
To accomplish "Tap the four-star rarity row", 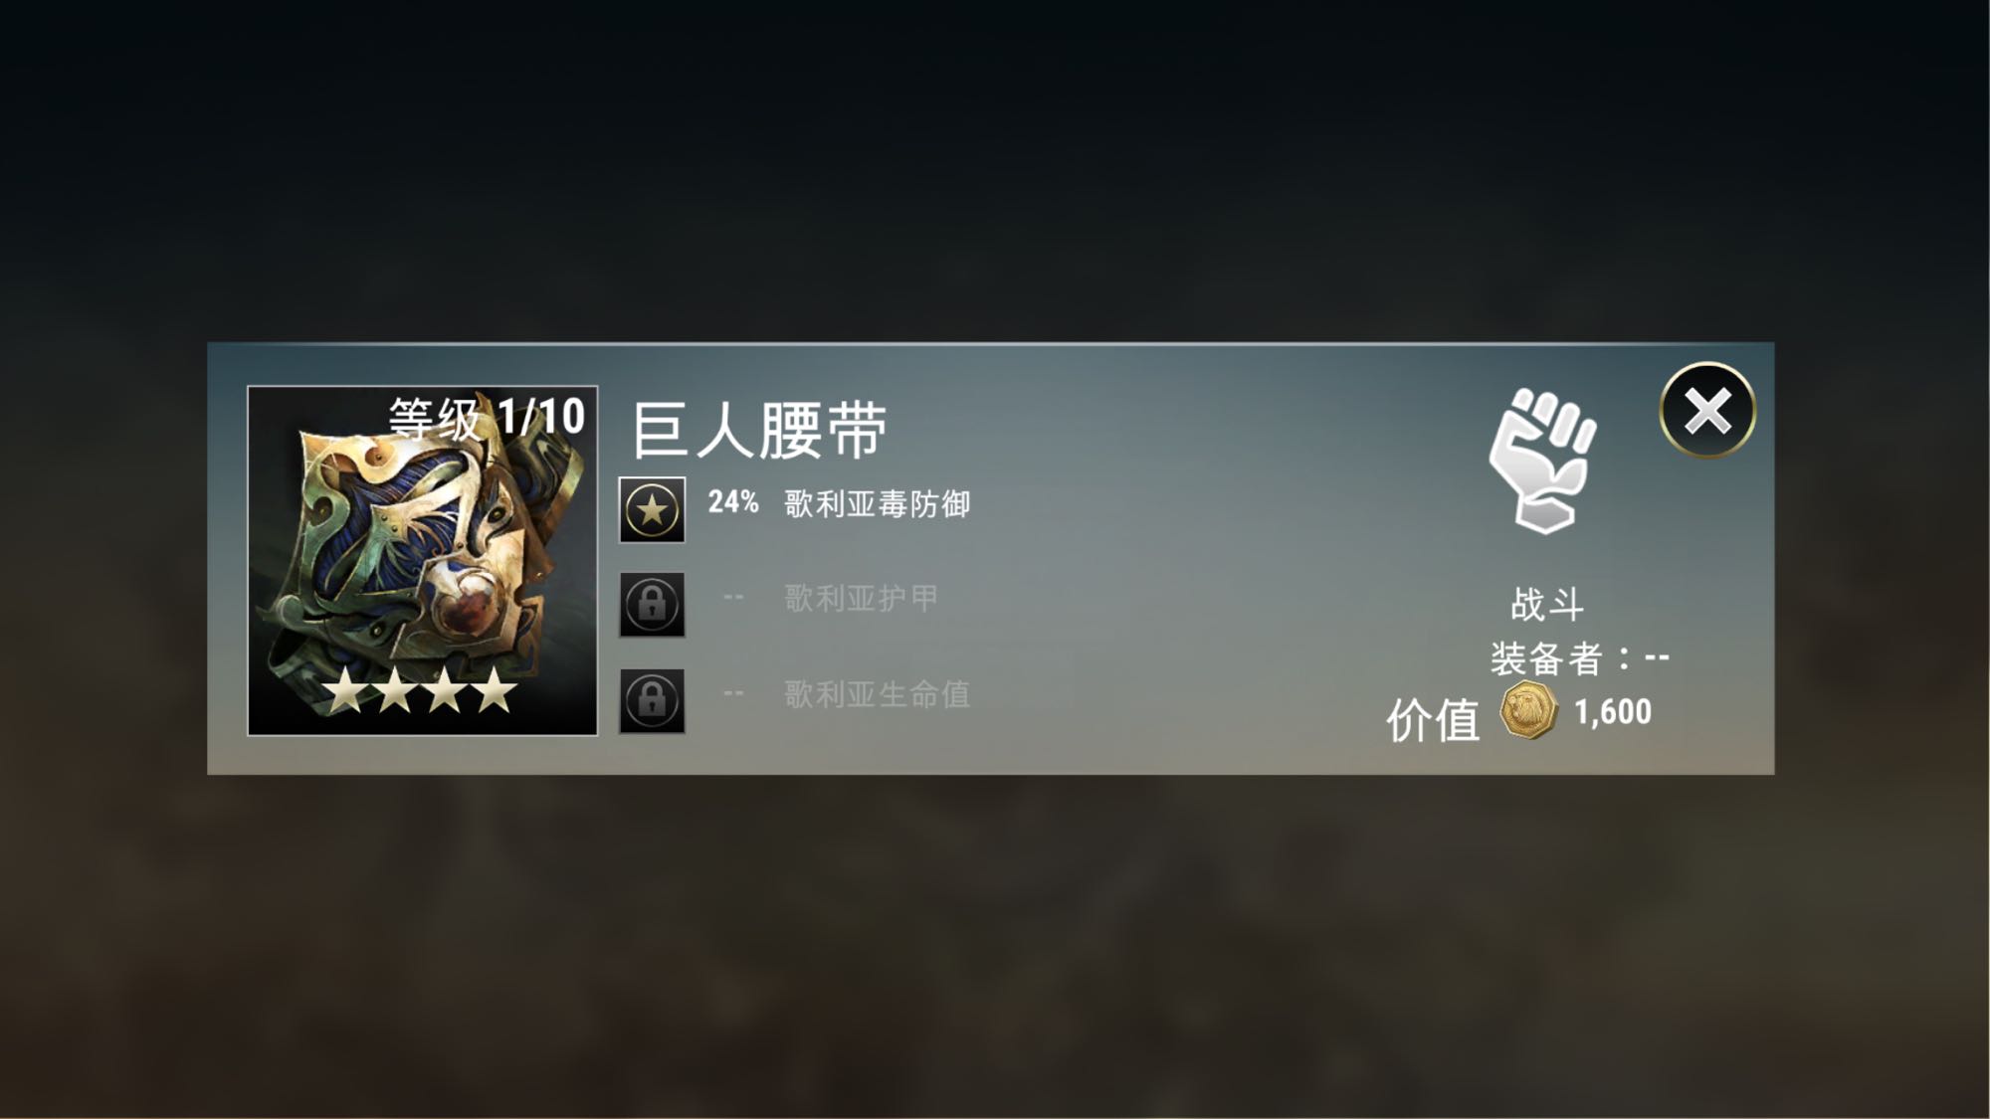I will pos(419,690).
